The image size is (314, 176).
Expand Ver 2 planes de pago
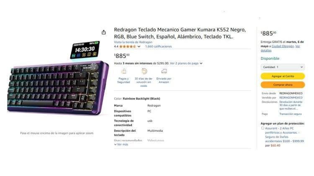point(186,63)
